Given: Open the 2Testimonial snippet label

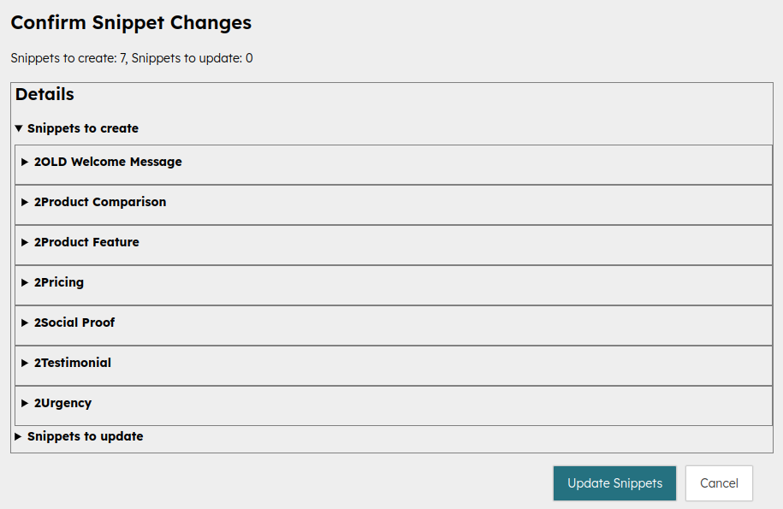Looking at the screenshot, I should (73, 363).
